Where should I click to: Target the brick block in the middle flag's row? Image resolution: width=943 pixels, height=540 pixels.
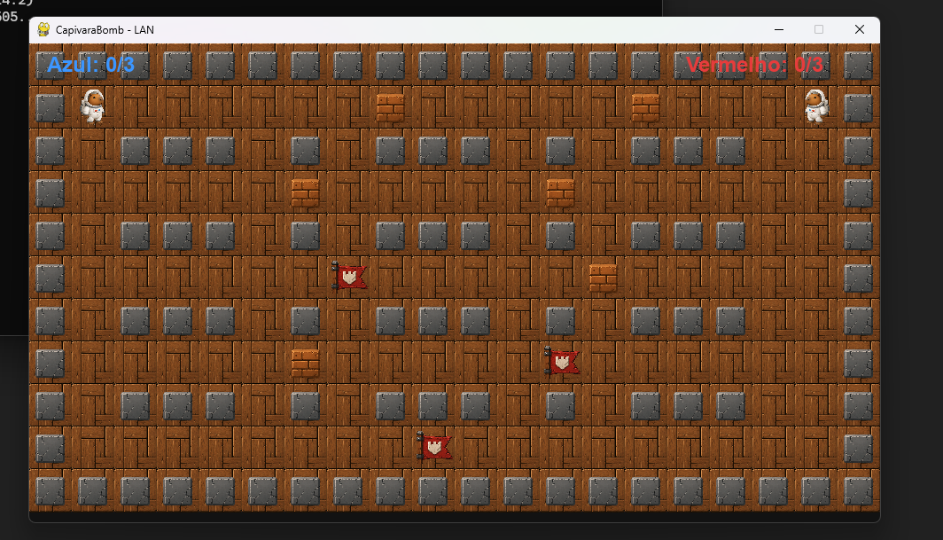tap(306, 363)
